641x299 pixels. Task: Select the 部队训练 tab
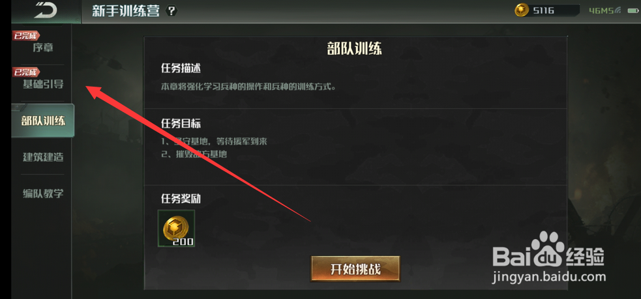coord(43,121)
